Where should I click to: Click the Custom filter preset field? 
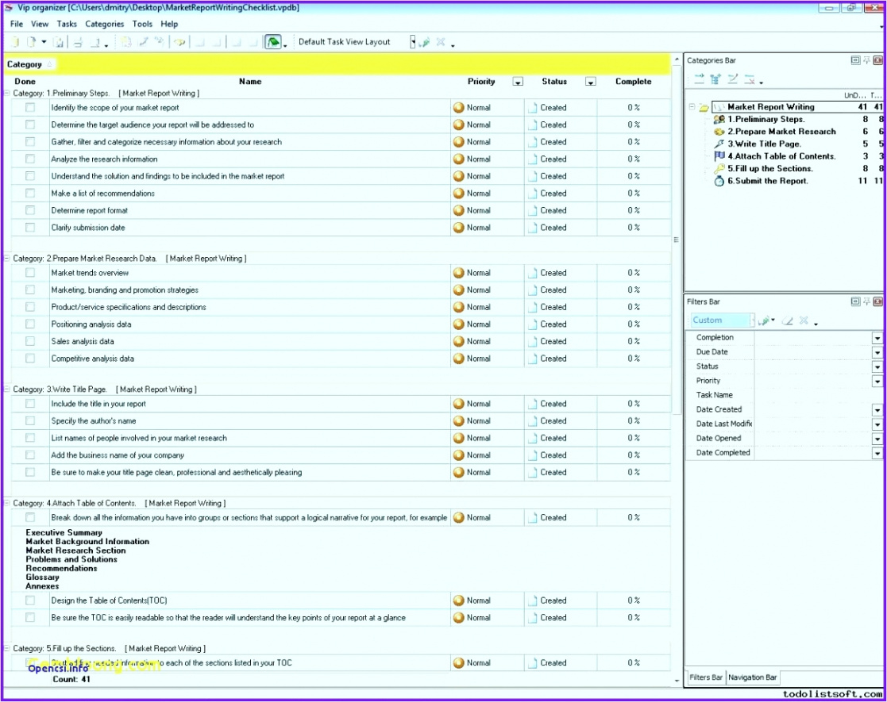coord(720,320)
